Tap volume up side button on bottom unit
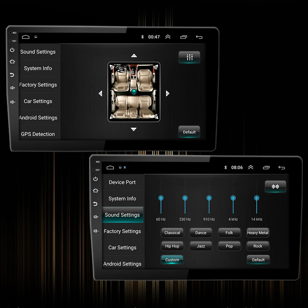Screen dimensions: 308x308 point(96,217)
